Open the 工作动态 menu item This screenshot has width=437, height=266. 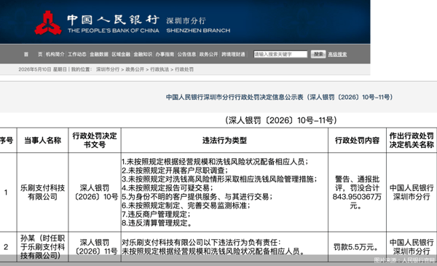click(x=77, y=54)
